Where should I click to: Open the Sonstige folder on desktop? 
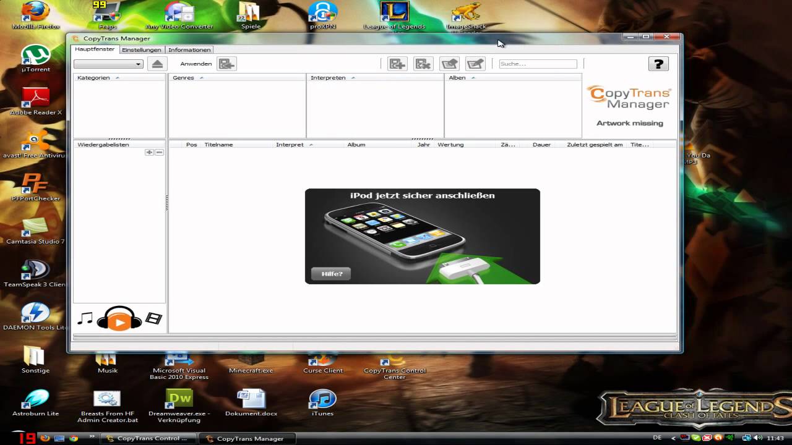click(35, 360)
